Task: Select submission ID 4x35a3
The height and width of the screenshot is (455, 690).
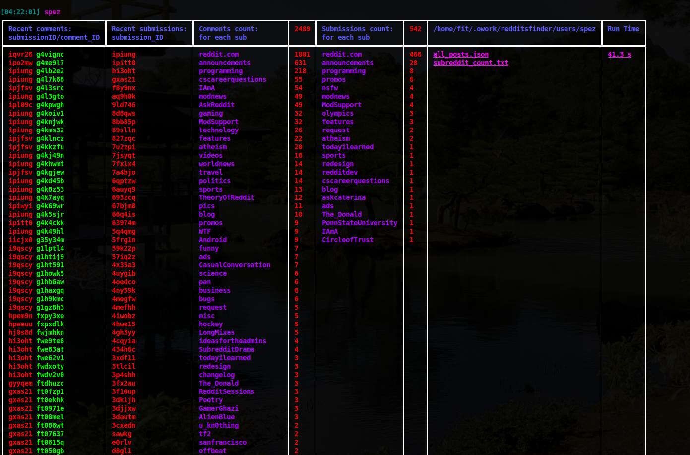Action: coord(124,265)
